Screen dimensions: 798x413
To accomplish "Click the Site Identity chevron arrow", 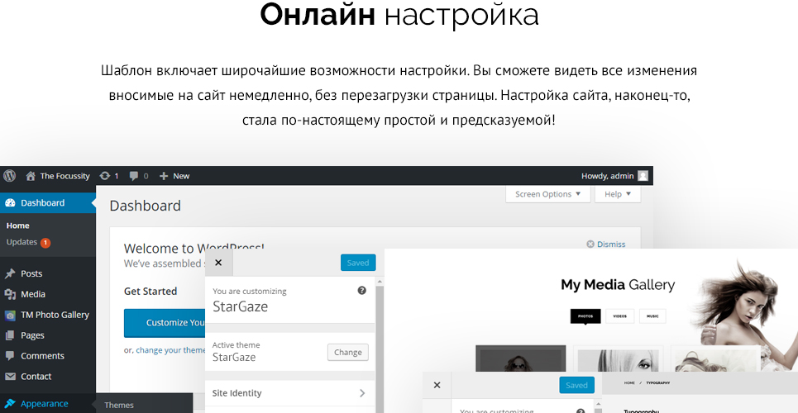I will [x=362, y=392].
